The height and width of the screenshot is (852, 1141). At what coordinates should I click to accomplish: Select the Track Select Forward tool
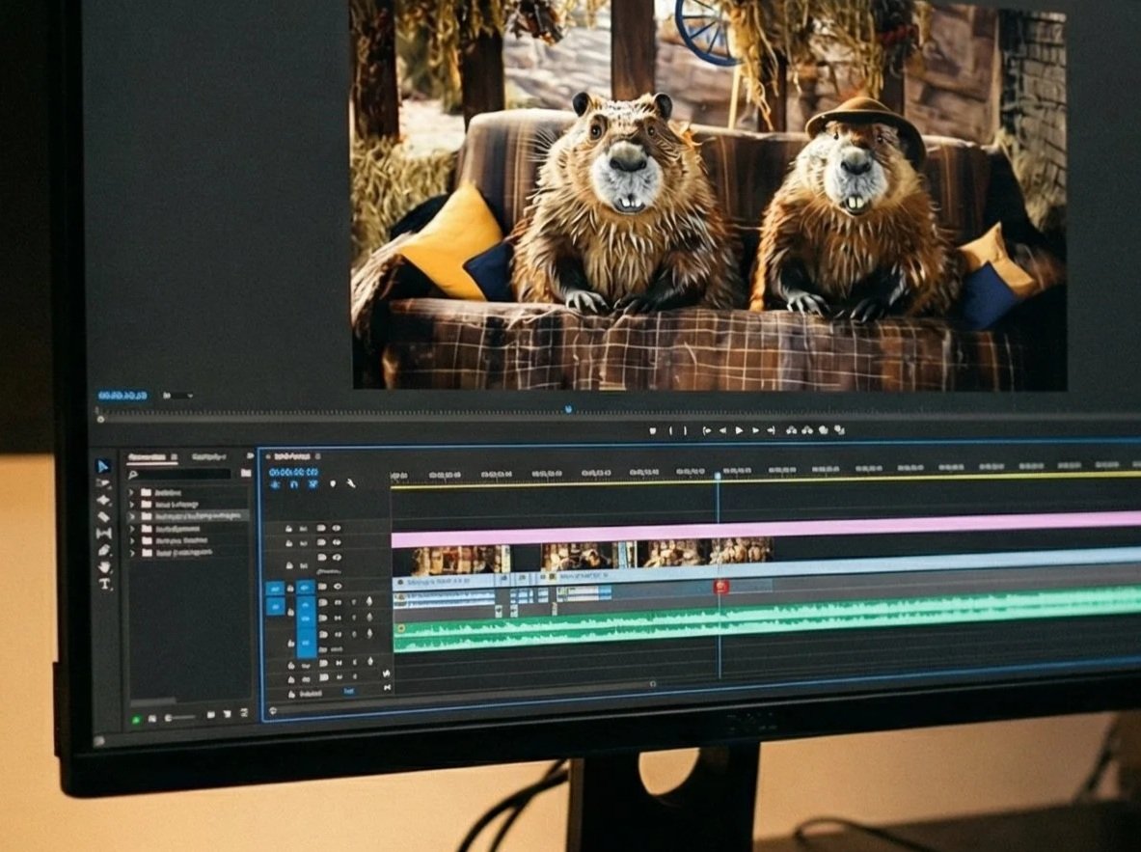click(x=103, y=483)
